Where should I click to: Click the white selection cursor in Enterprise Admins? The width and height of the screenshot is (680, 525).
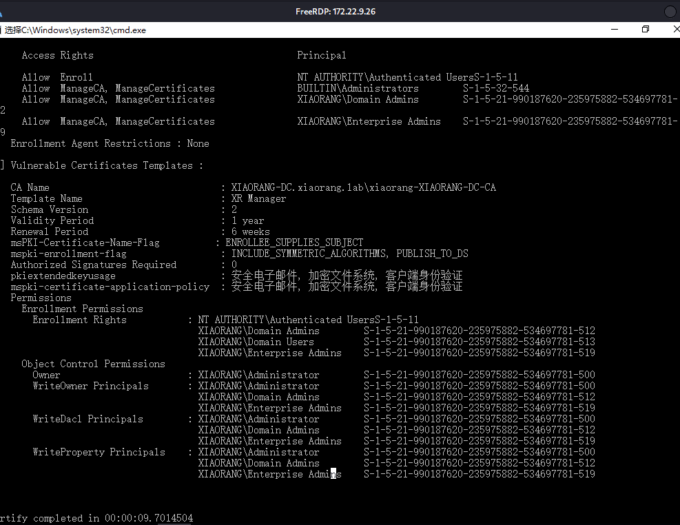333,473
